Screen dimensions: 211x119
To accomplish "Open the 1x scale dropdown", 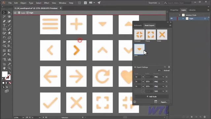I will [x=143, y=77].
